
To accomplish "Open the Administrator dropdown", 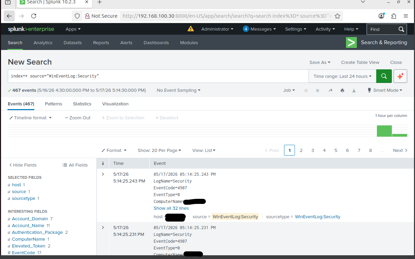I will click(x=217, y=29).
